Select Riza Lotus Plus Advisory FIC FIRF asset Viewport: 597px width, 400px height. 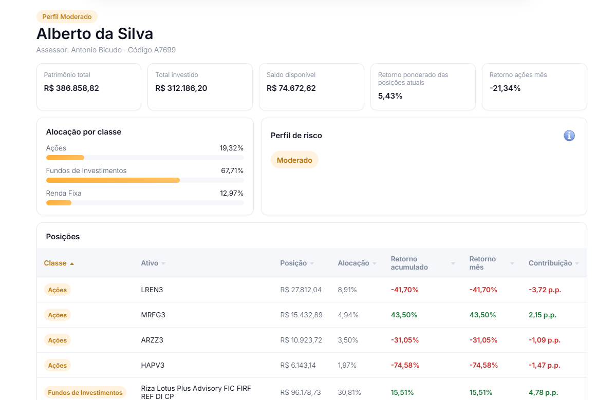click(196, 392)
